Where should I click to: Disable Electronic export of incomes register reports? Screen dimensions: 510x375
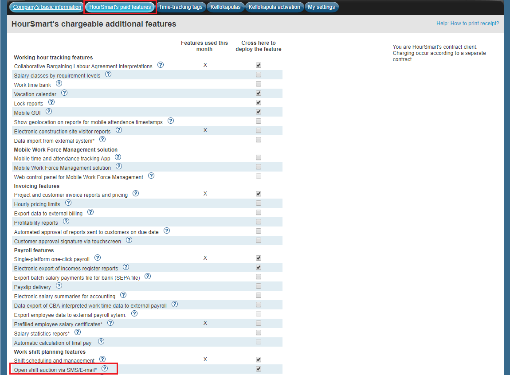[x=259, y=267]
